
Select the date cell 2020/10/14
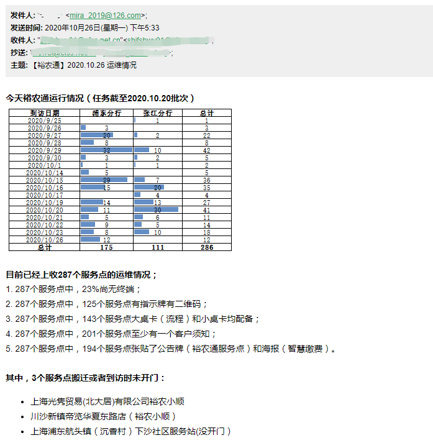click(45, 173)
